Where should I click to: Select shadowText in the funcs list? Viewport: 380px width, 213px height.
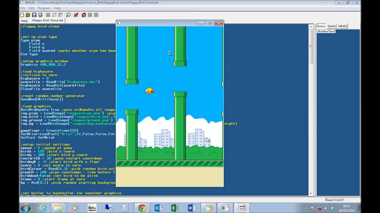(326, 31)
